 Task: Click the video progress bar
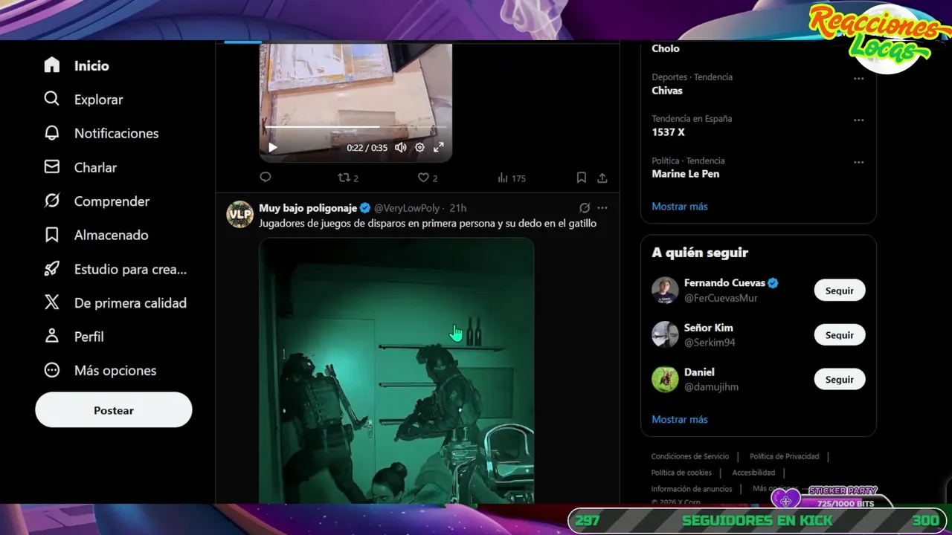pyautogui.click(x=356, y=127)
